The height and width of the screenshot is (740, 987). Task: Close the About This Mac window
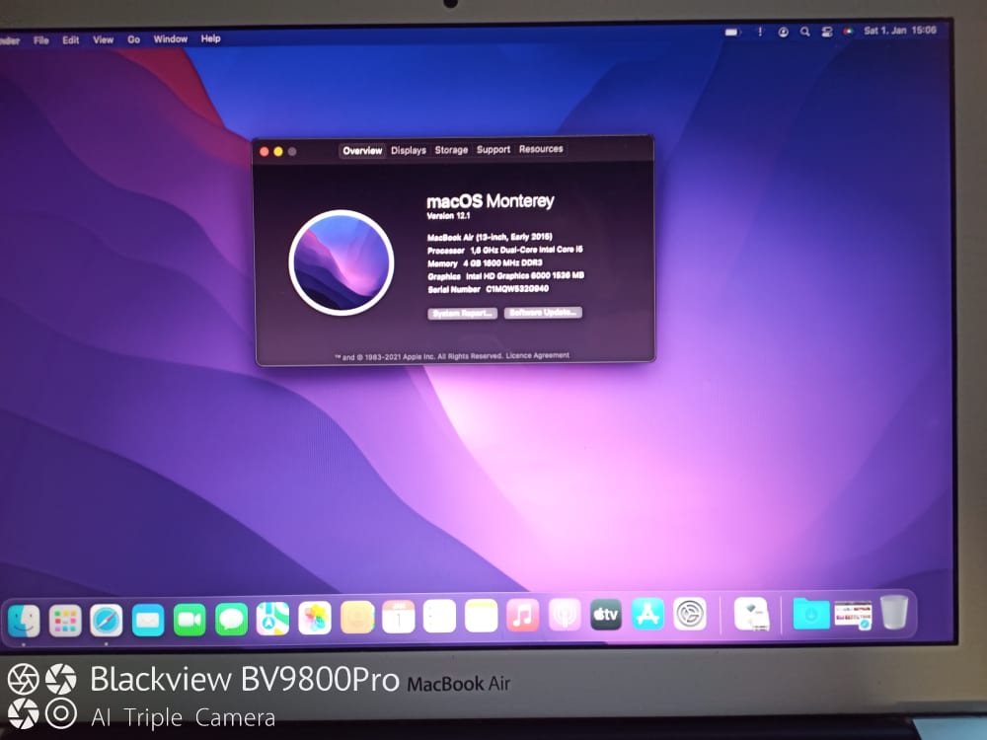265,152
